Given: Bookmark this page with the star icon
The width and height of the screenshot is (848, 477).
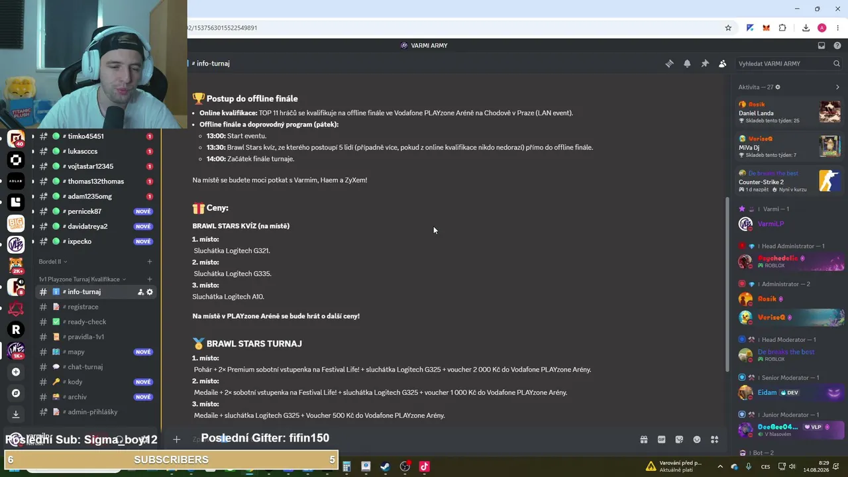Looking at the screenshot, I should tap(728, 28).
